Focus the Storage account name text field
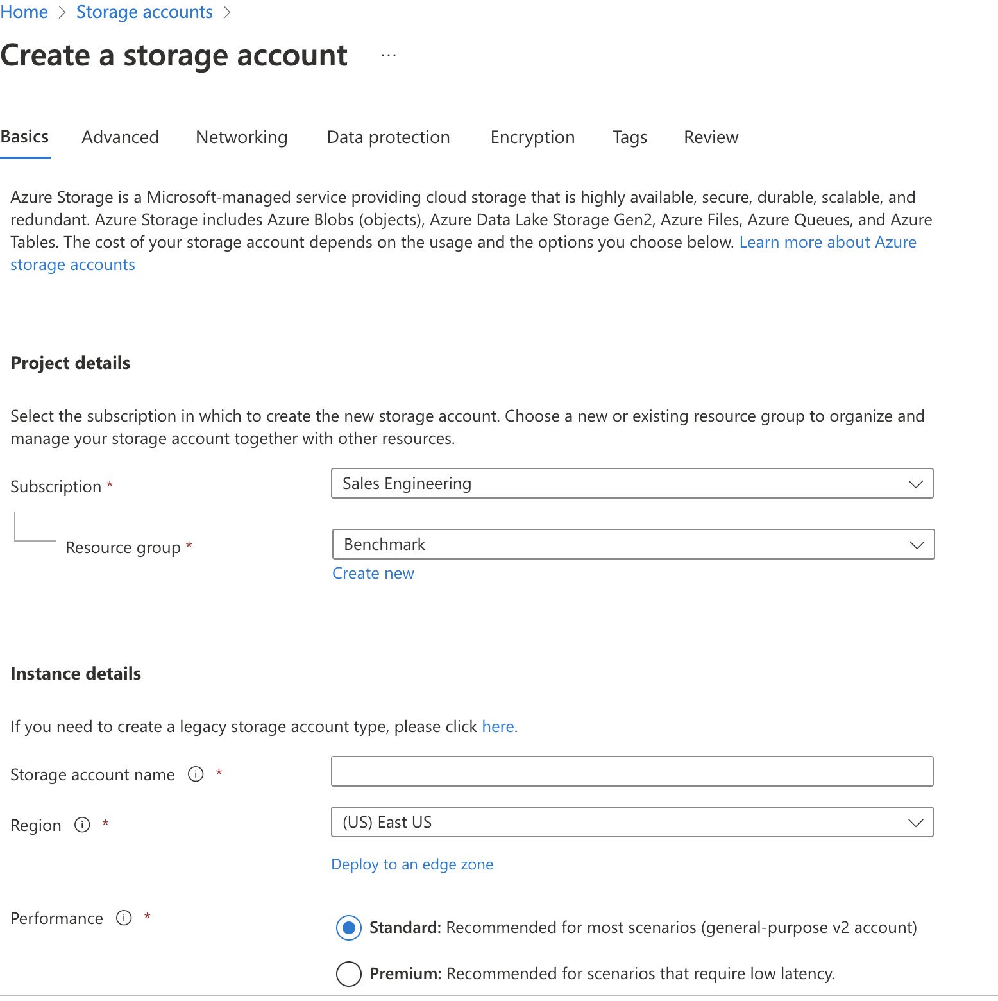This screenshot has width=998, height=1001. click(x=632, y=771)
